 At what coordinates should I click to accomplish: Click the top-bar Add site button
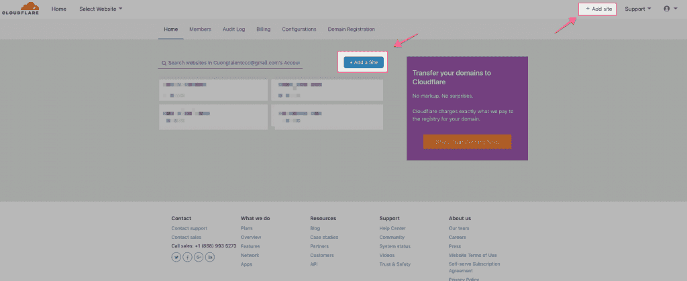pos(598,9)
